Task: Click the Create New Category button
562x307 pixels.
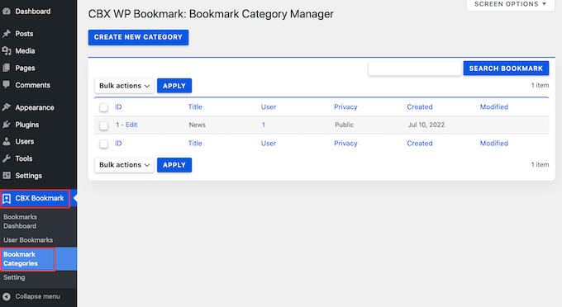Action: point(138,37)
